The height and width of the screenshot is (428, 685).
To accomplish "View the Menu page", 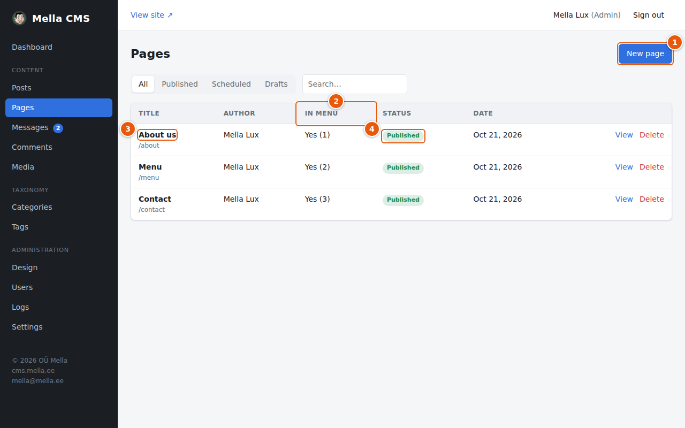I will [624, 167].
